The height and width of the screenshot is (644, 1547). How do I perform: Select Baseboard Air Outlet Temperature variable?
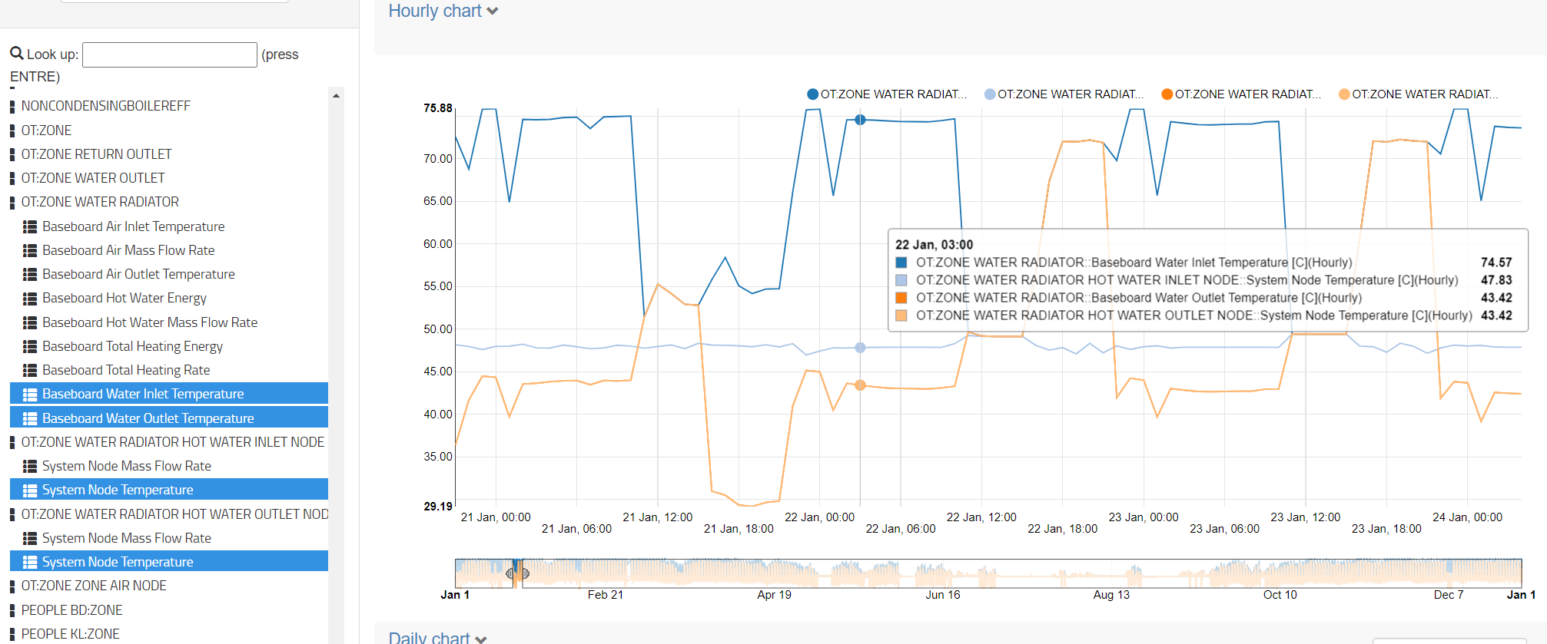coord(138,274)
